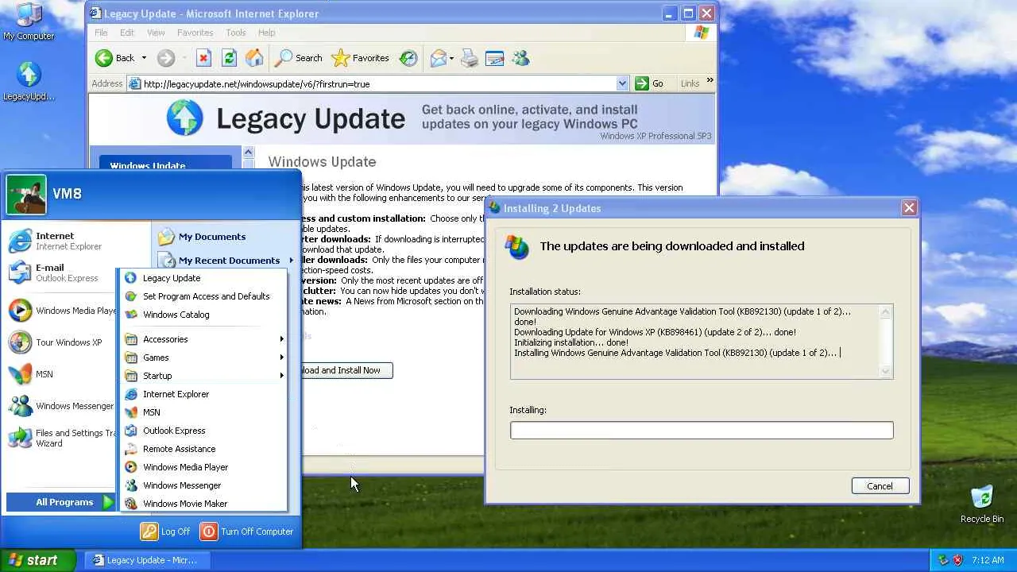This screenshot has height=572, width=1017.
Task: Click the VM8 user picture in Start menu
Action: pyautogui.click(x=26, y=195)
